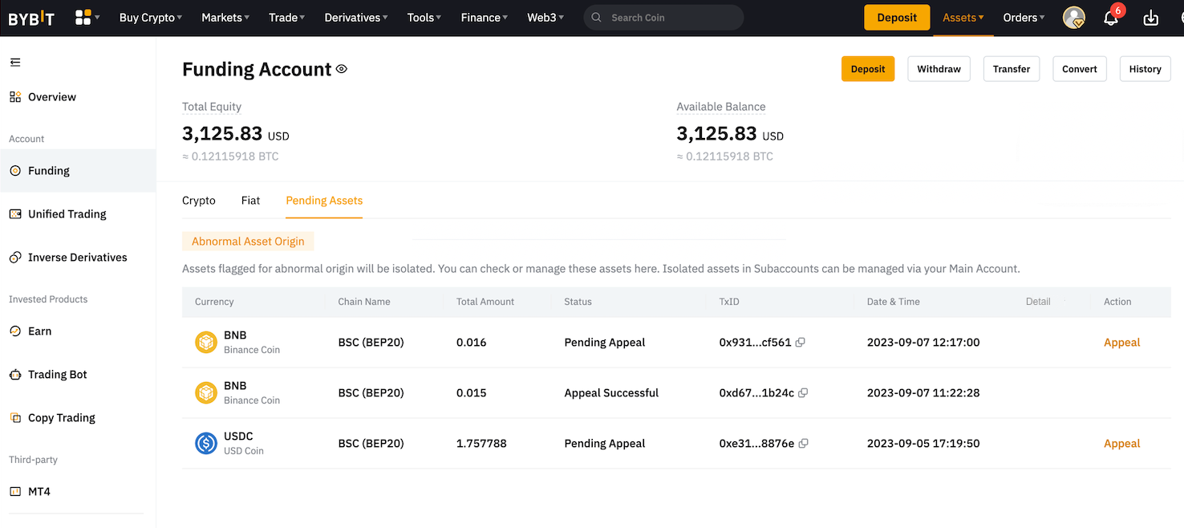Go to Unified Trading account

(x=67, y=214)
